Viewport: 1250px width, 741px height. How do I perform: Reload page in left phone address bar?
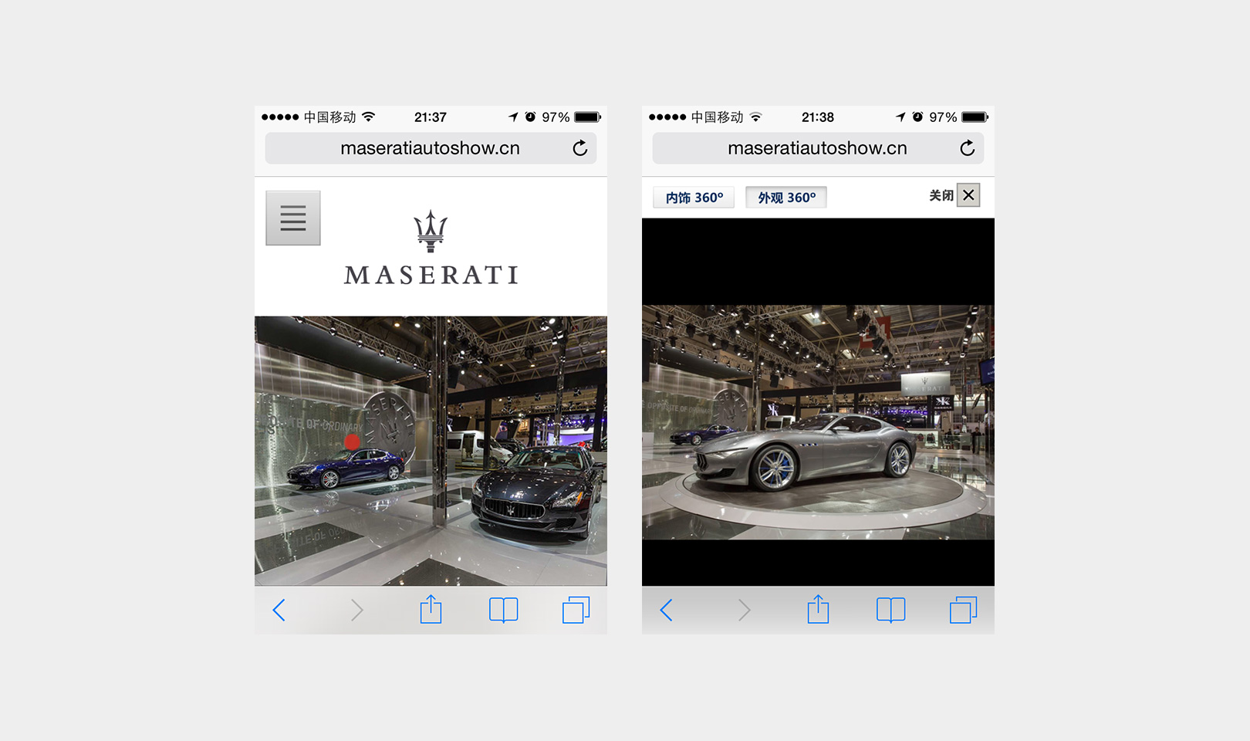[580, 148]
